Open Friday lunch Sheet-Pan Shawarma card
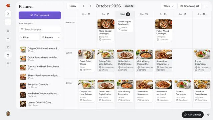The width and height of the screenshot is (213, 120). coord(163,61)
